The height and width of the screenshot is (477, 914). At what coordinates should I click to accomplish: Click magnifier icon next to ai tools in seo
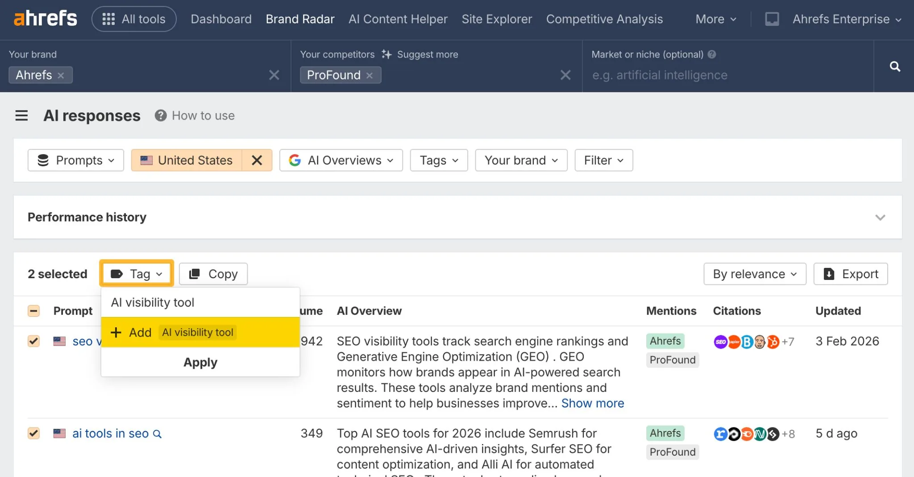click(x=157, y=434)
